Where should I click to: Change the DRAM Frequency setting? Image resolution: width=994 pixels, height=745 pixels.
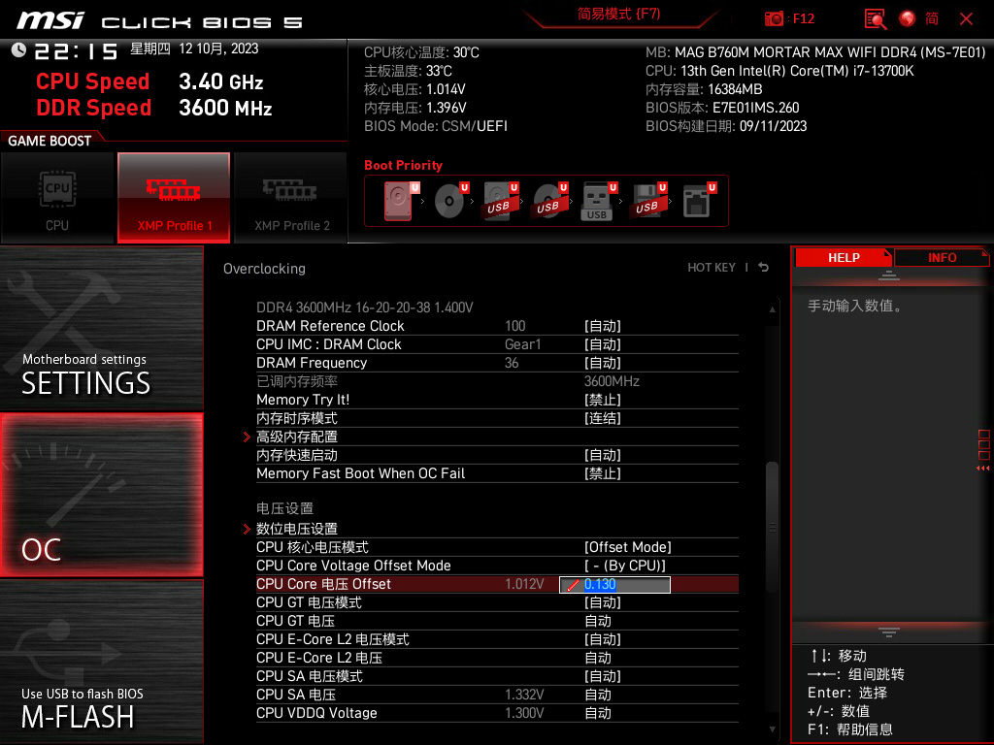point(497,363)
